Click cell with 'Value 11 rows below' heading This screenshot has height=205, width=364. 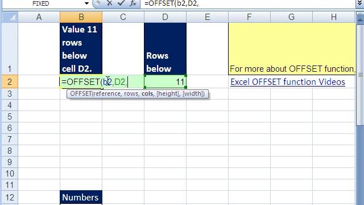click(x=81, y=49)
